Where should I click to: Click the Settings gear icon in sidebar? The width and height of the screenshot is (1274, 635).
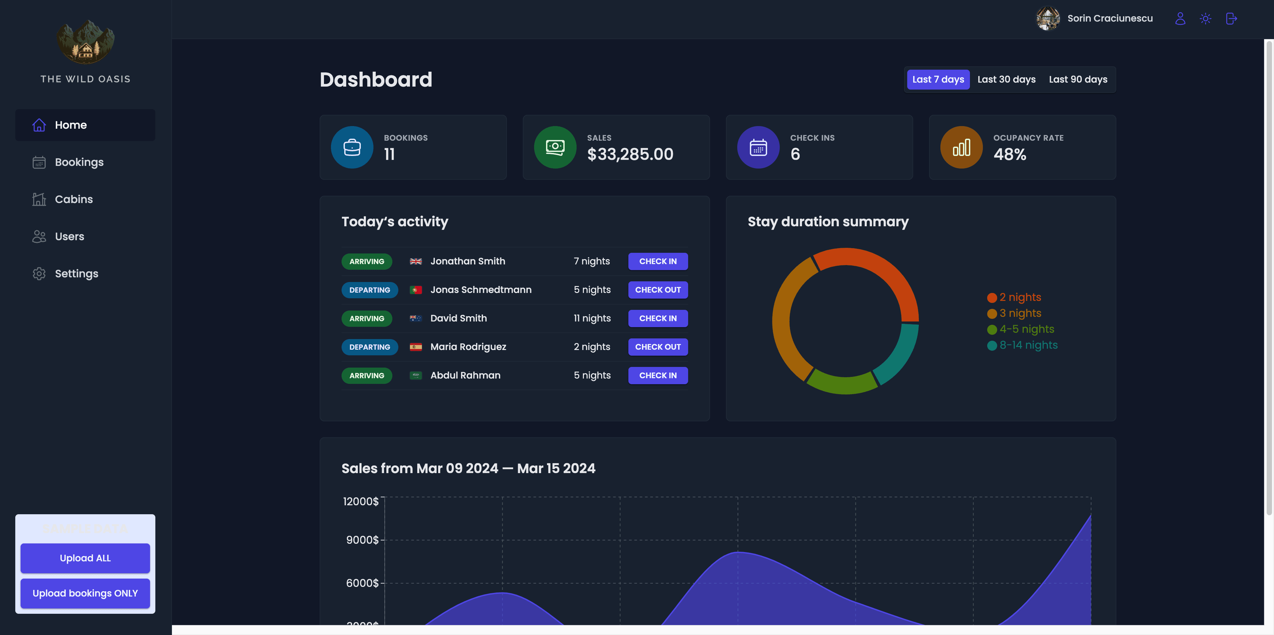[x=39, y=273]
